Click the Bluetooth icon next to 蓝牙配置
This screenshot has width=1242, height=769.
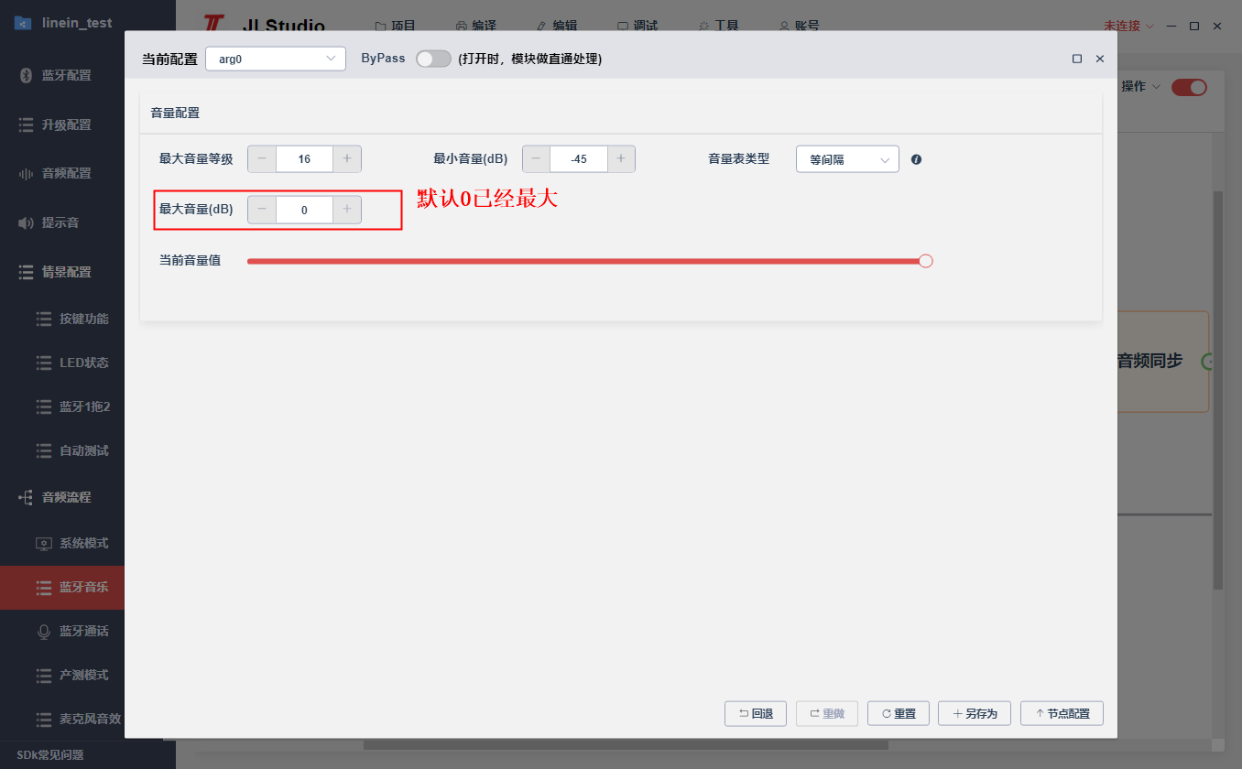click(x=26, y=75)
